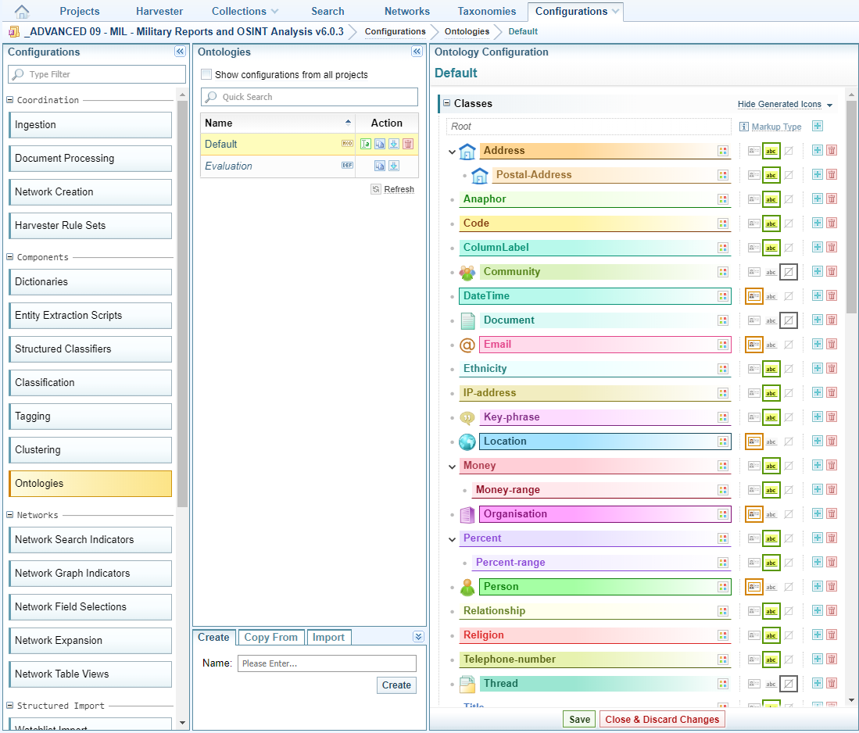This screenshot has width=859, height=733.
Task: Rename the Default ontology via rename icon
Action: point(366,144)
